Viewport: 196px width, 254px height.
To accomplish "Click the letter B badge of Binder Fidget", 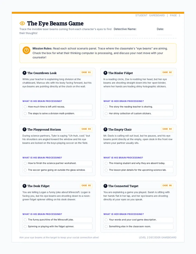I will (x=105, y=73).
